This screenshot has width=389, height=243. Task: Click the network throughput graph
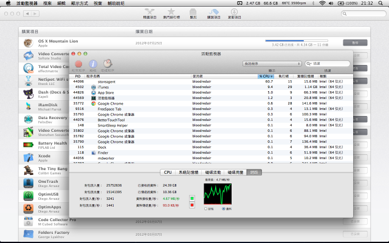[218, 194]
